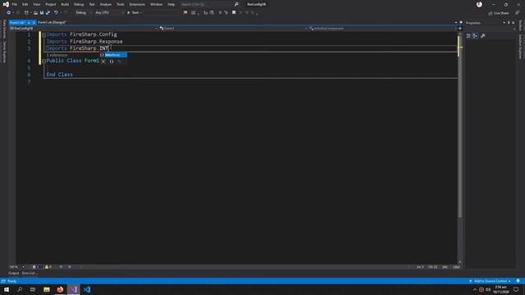Open the Build menu
Image resolution: width=525 pixels, height=295 pixels.
tap(65, 4)
